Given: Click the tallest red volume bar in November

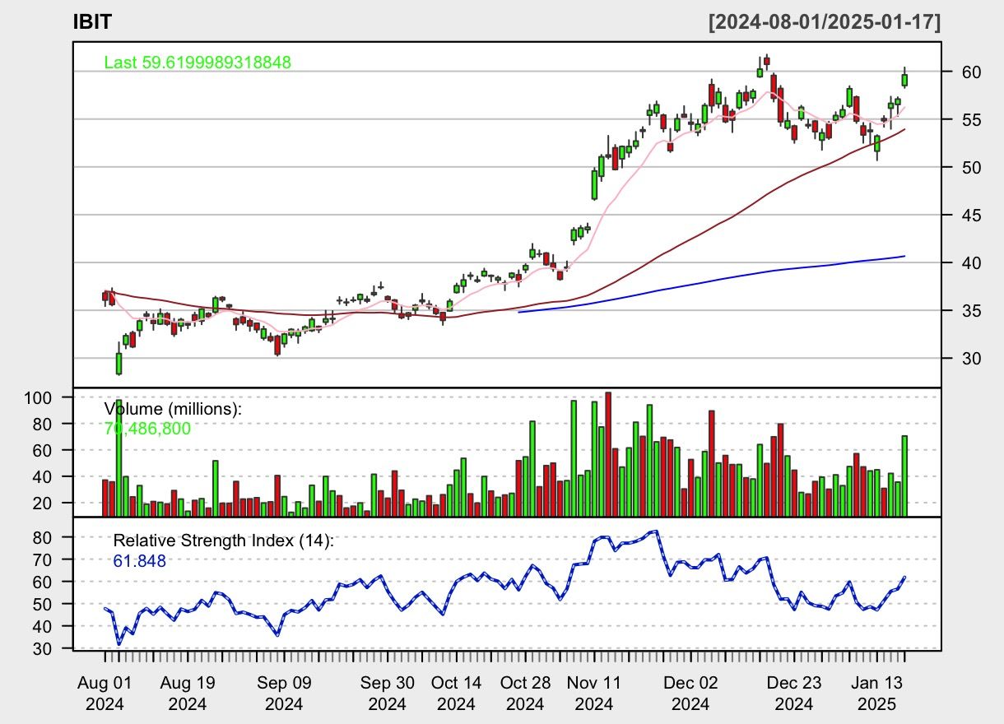Looking at the screenshot, I should click(608, 454).
